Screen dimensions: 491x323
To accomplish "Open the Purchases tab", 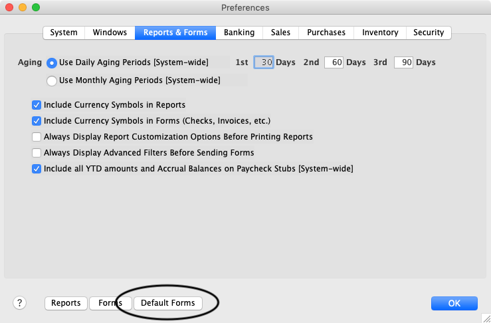I will [326, 33].
